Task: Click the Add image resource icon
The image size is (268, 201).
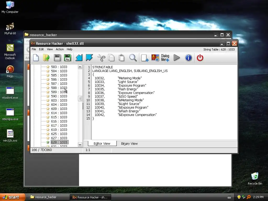Action: coord(155,58)
